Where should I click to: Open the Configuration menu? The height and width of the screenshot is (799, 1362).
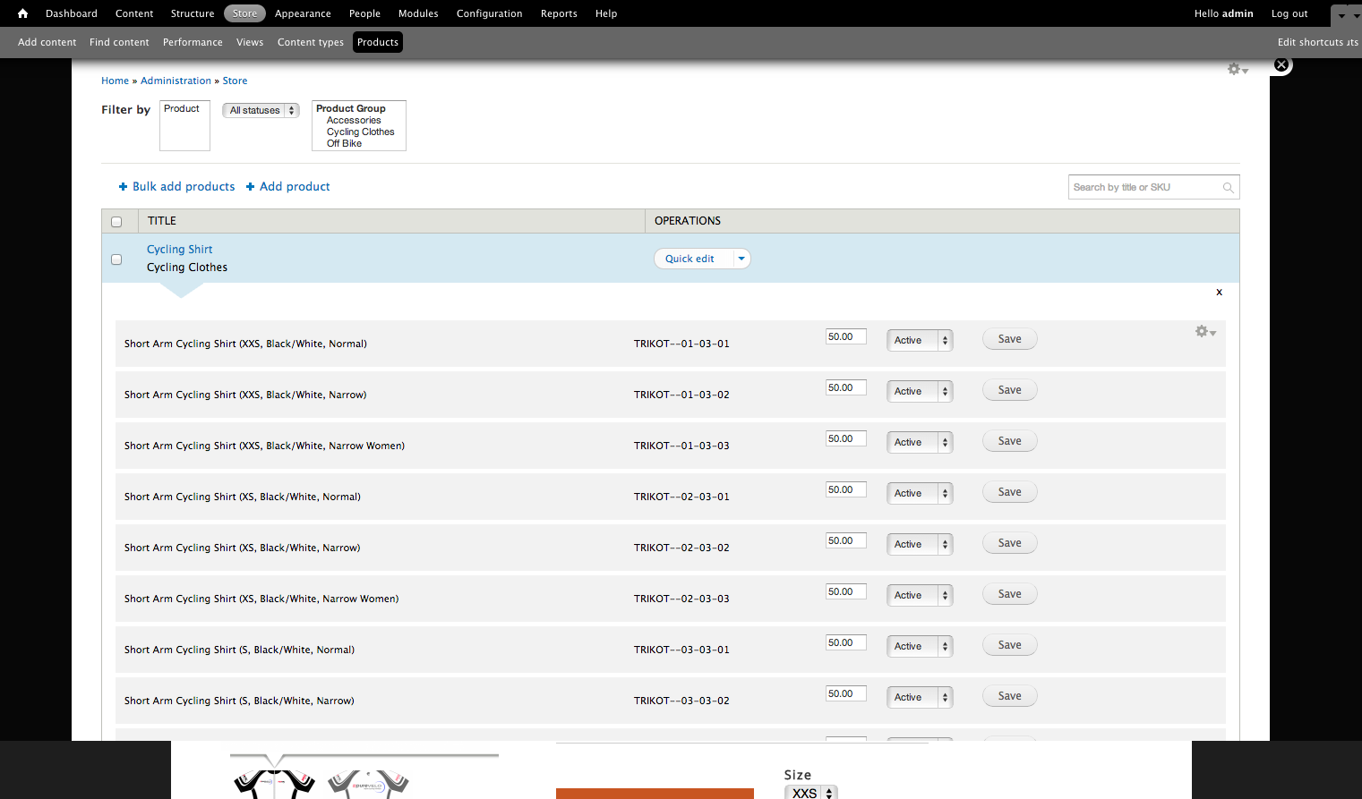[489, 13]
